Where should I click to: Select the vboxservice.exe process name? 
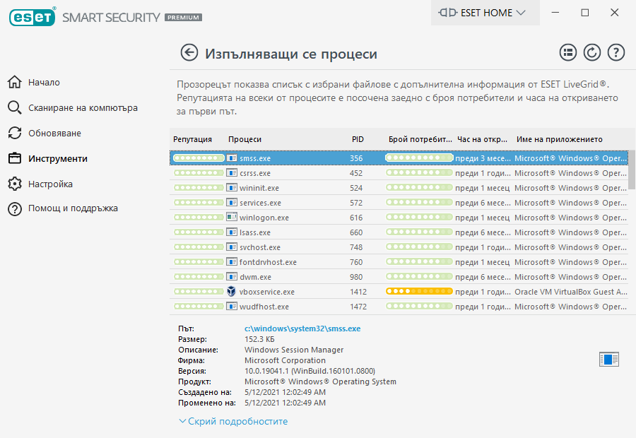[267, 292]
